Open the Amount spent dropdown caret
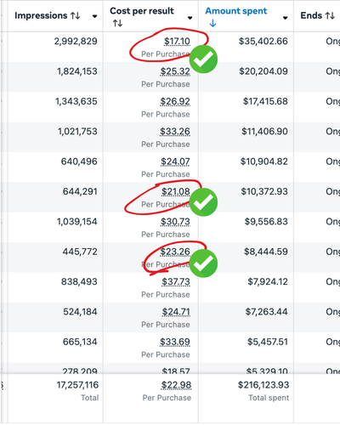Image resolution: width=340 pixels, height=425 pixels. [x=286, y=18]
